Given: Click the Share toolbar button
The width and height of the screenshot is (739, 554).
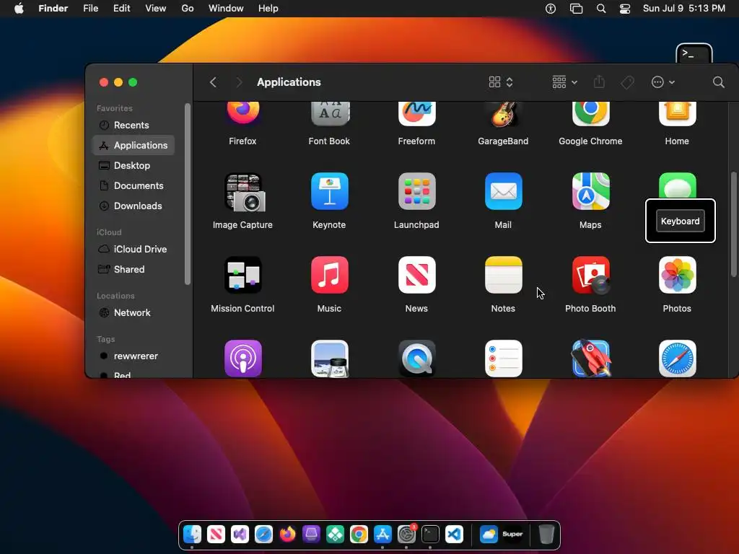Looking at the screenshot, I should pos(599,82).
